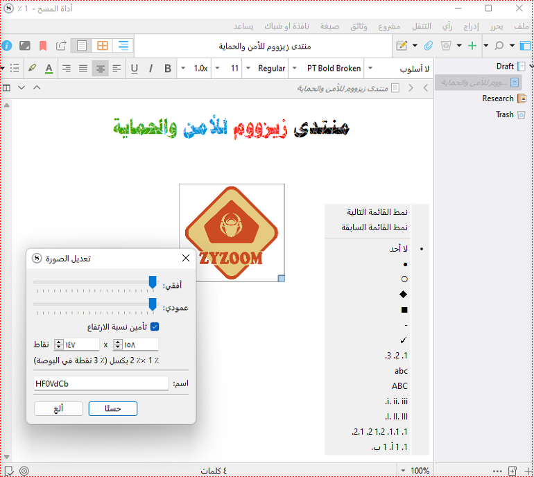Click the حسنًا confirm button

coord(113,408)
